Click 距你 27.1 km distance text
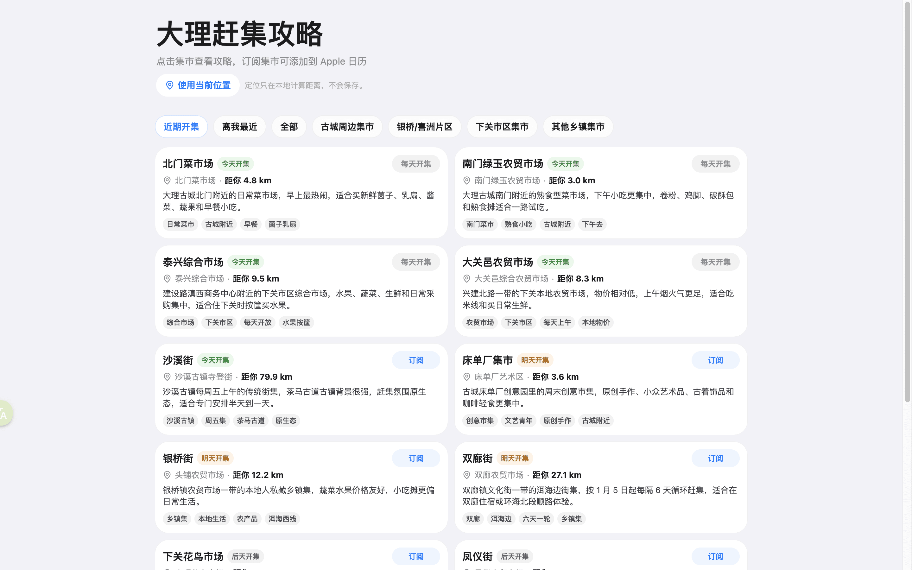Screen dimensions: 912x570 click(x=557, y=475)
